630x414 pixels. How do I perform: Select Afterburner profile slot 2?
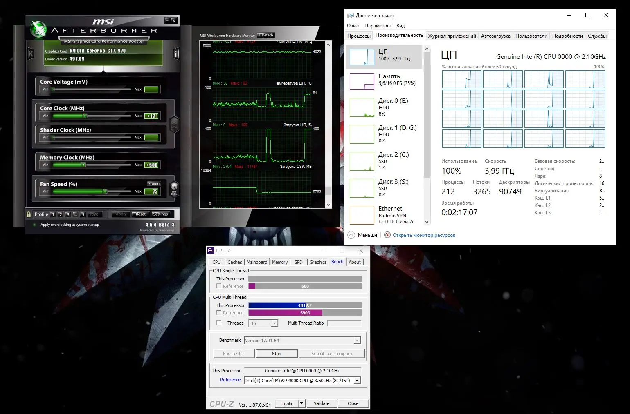60,214
